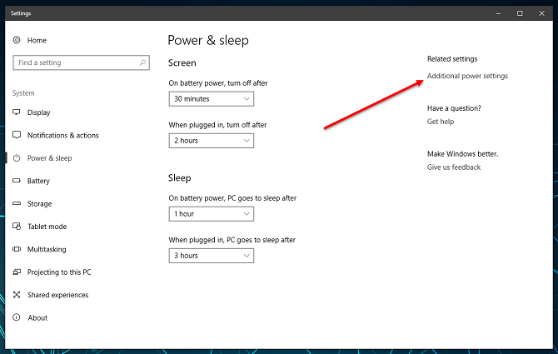Focus the Find a setting search box
558x354 pixels.
pyautogui.click(x=75, y=62)
